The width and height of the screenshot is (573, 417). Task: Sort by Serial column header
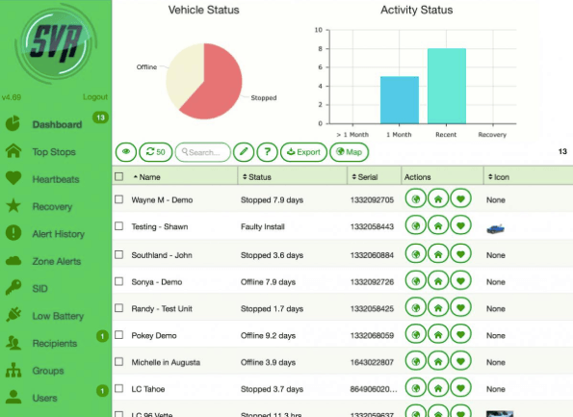(364, 177)
